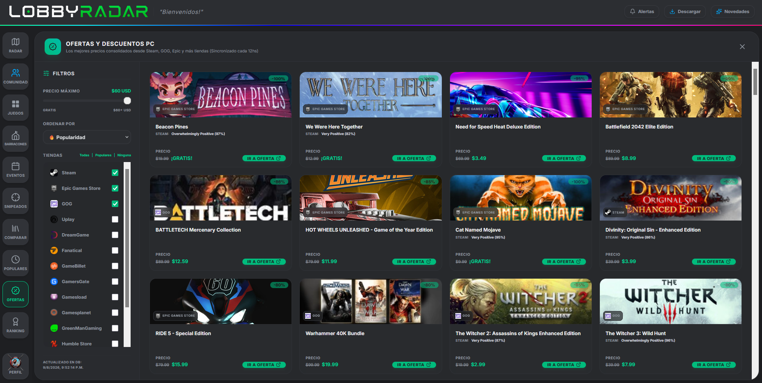Enable the DreamGame store checkbox
The height and width of the screenshot is (383, 762).
coord(115,235)
